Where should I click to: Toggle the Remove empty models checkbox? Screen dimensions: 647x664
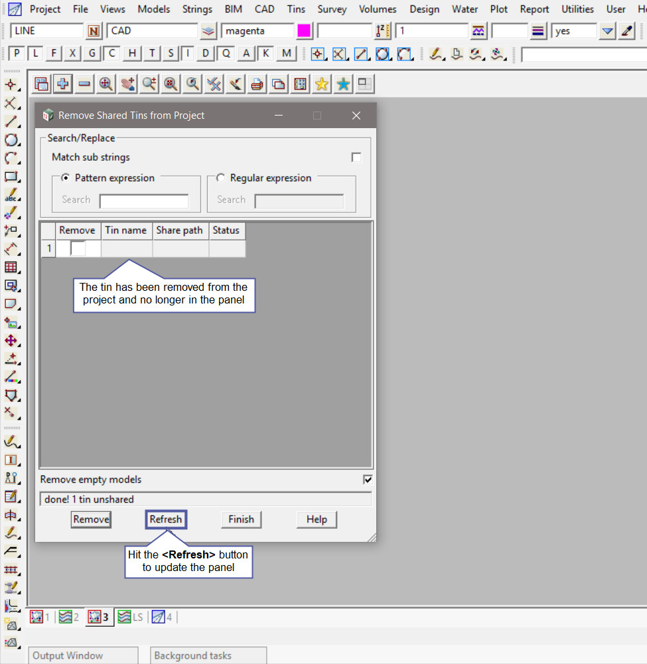368,479
